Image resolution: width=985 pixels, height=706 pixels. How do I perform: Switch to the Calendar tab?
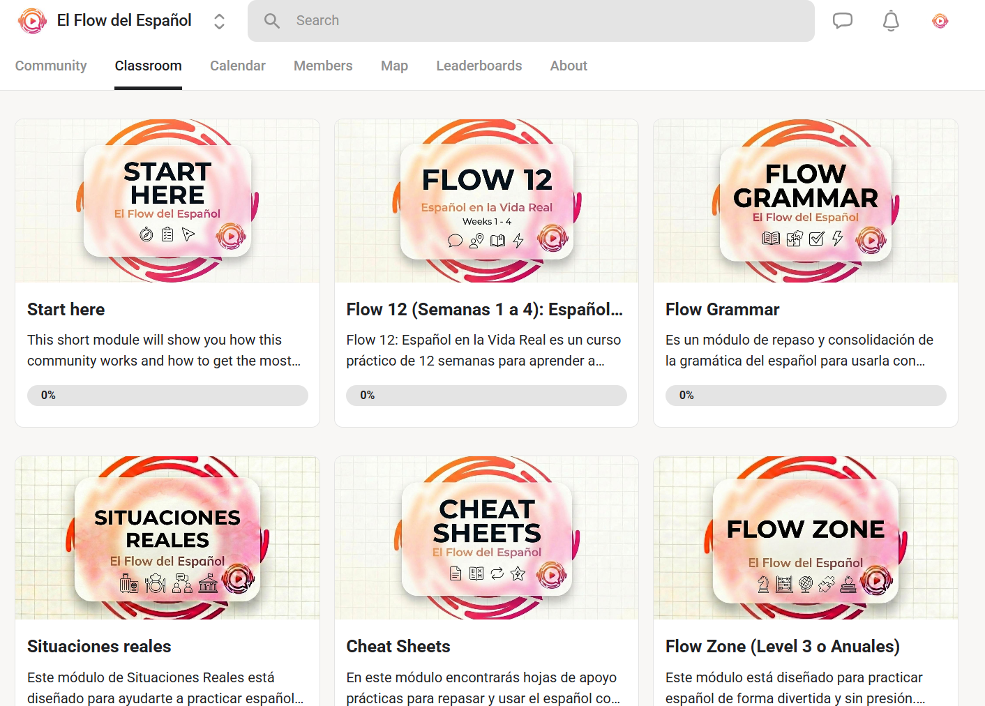(x=238, y=66)
